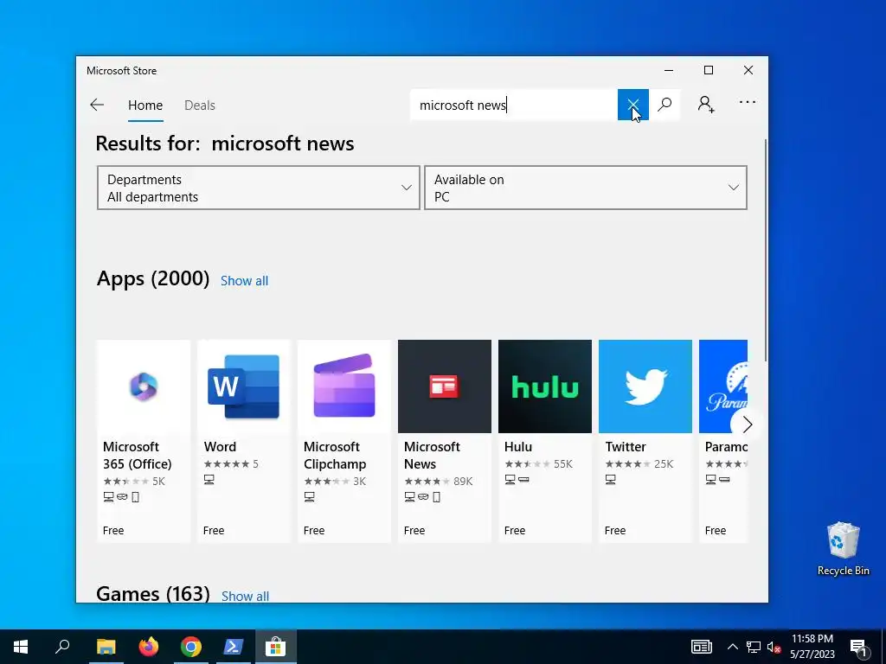Launch Chrome from the taskbar
This screenshot has width=886, height=664.
pos(191,647)
